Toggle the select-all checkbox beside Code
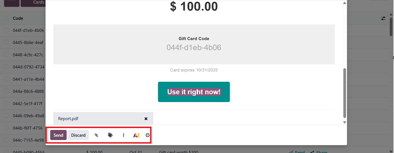The height and width of the screenshot is (153, 394). 6,18
